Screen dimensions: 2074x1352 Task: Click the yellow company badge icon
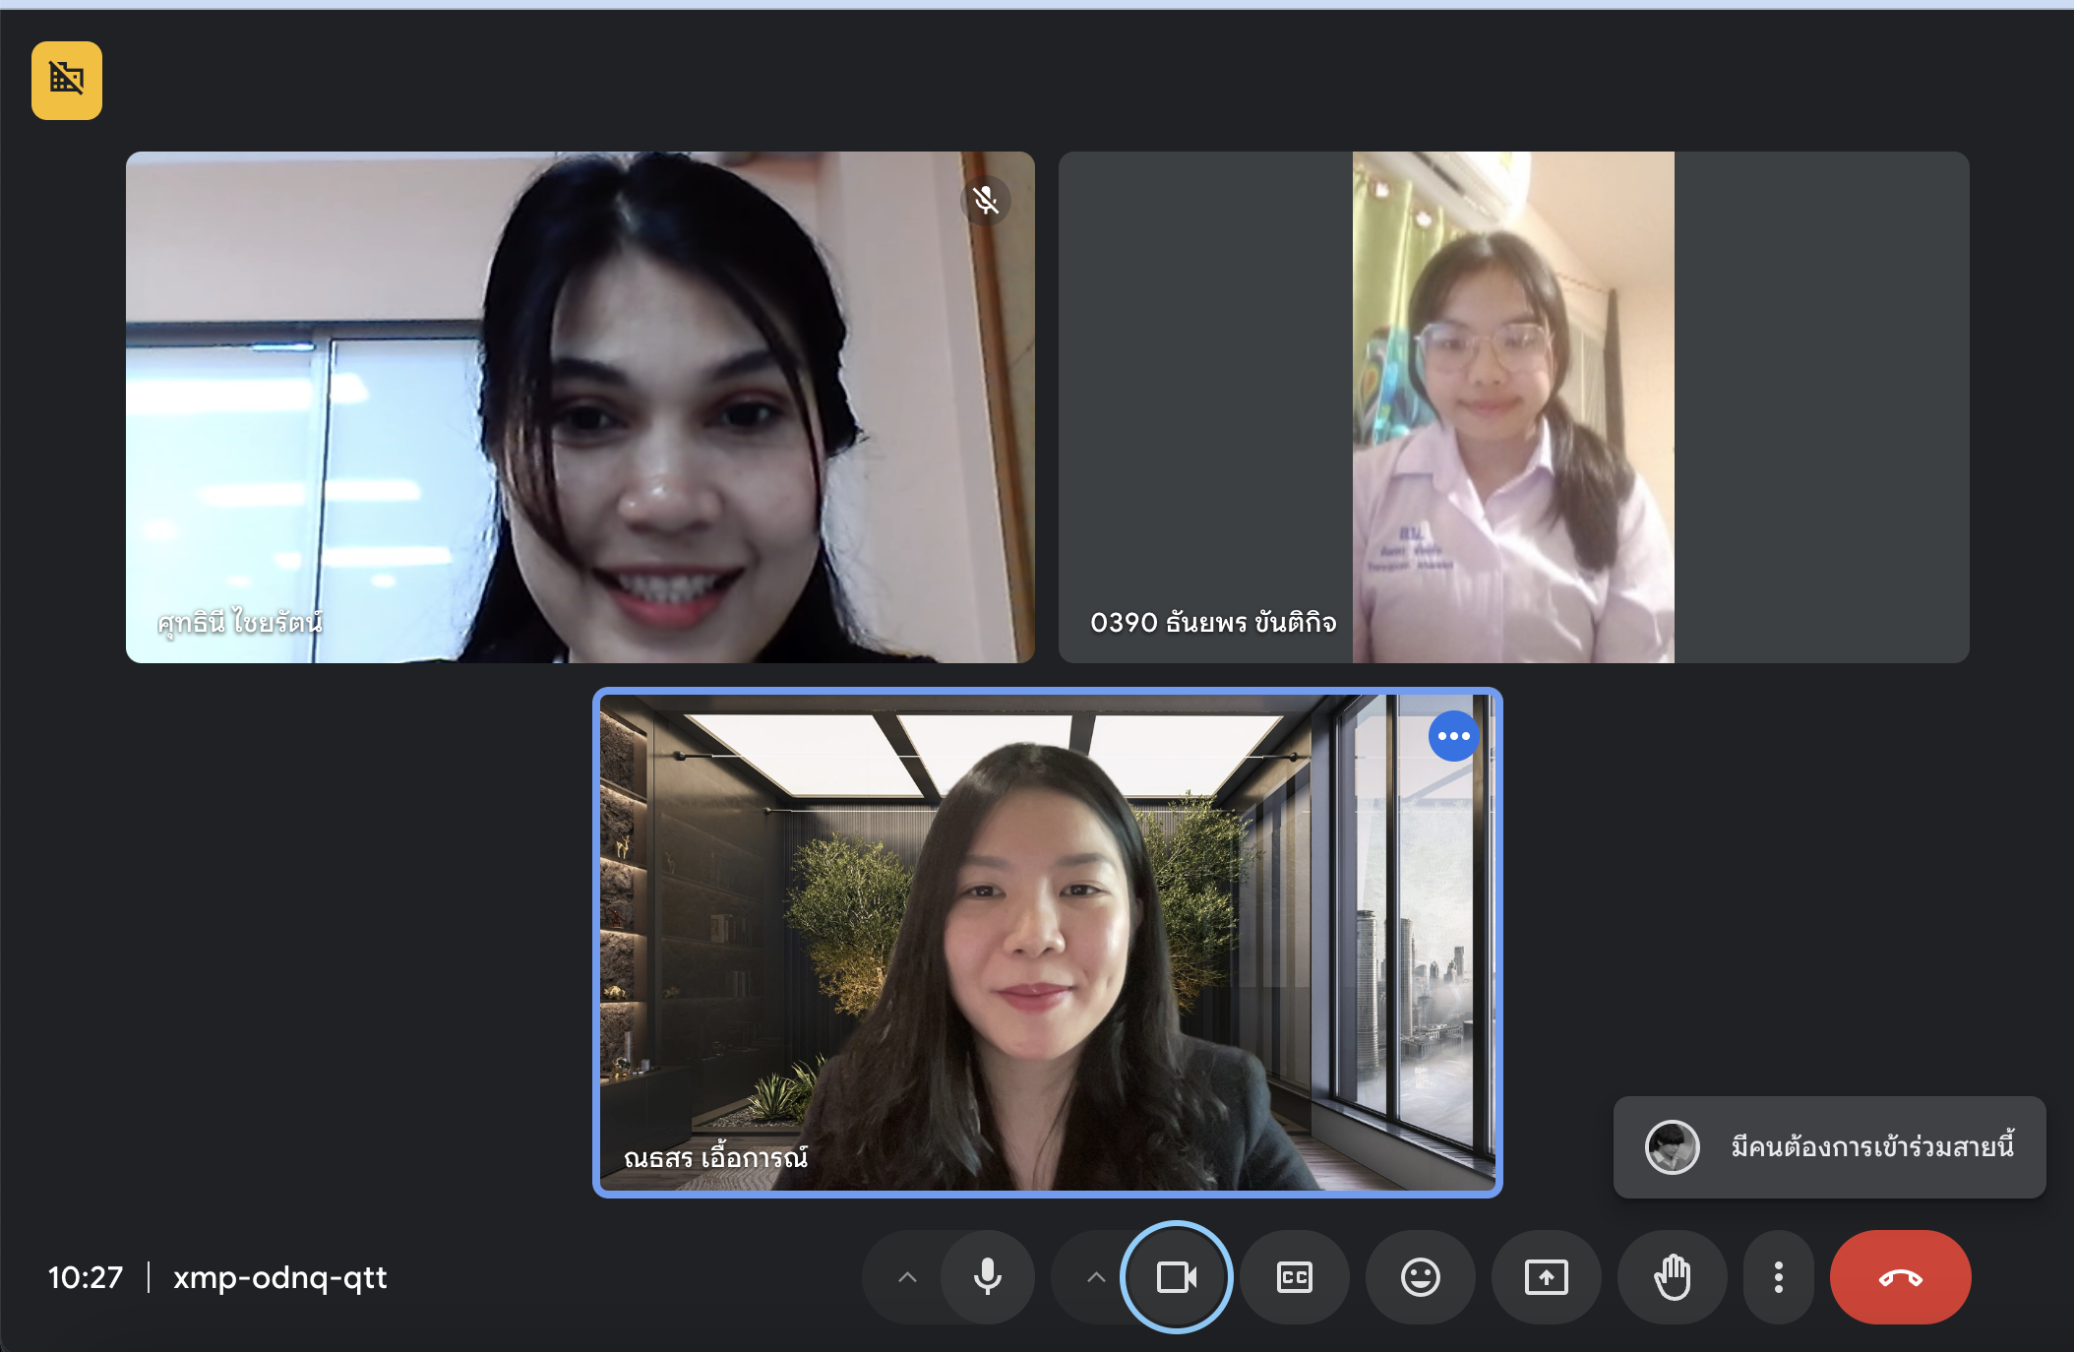pos(66,80)
